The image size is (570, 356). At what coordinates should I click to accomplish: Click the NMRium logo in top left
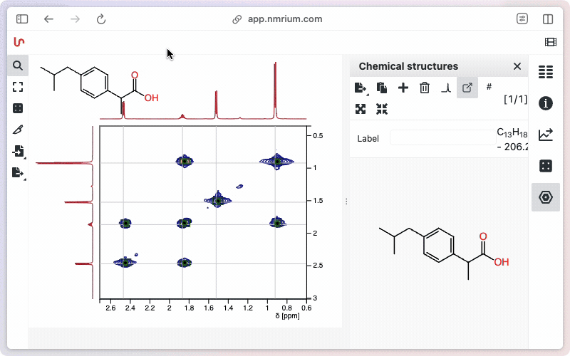point(19,42)
